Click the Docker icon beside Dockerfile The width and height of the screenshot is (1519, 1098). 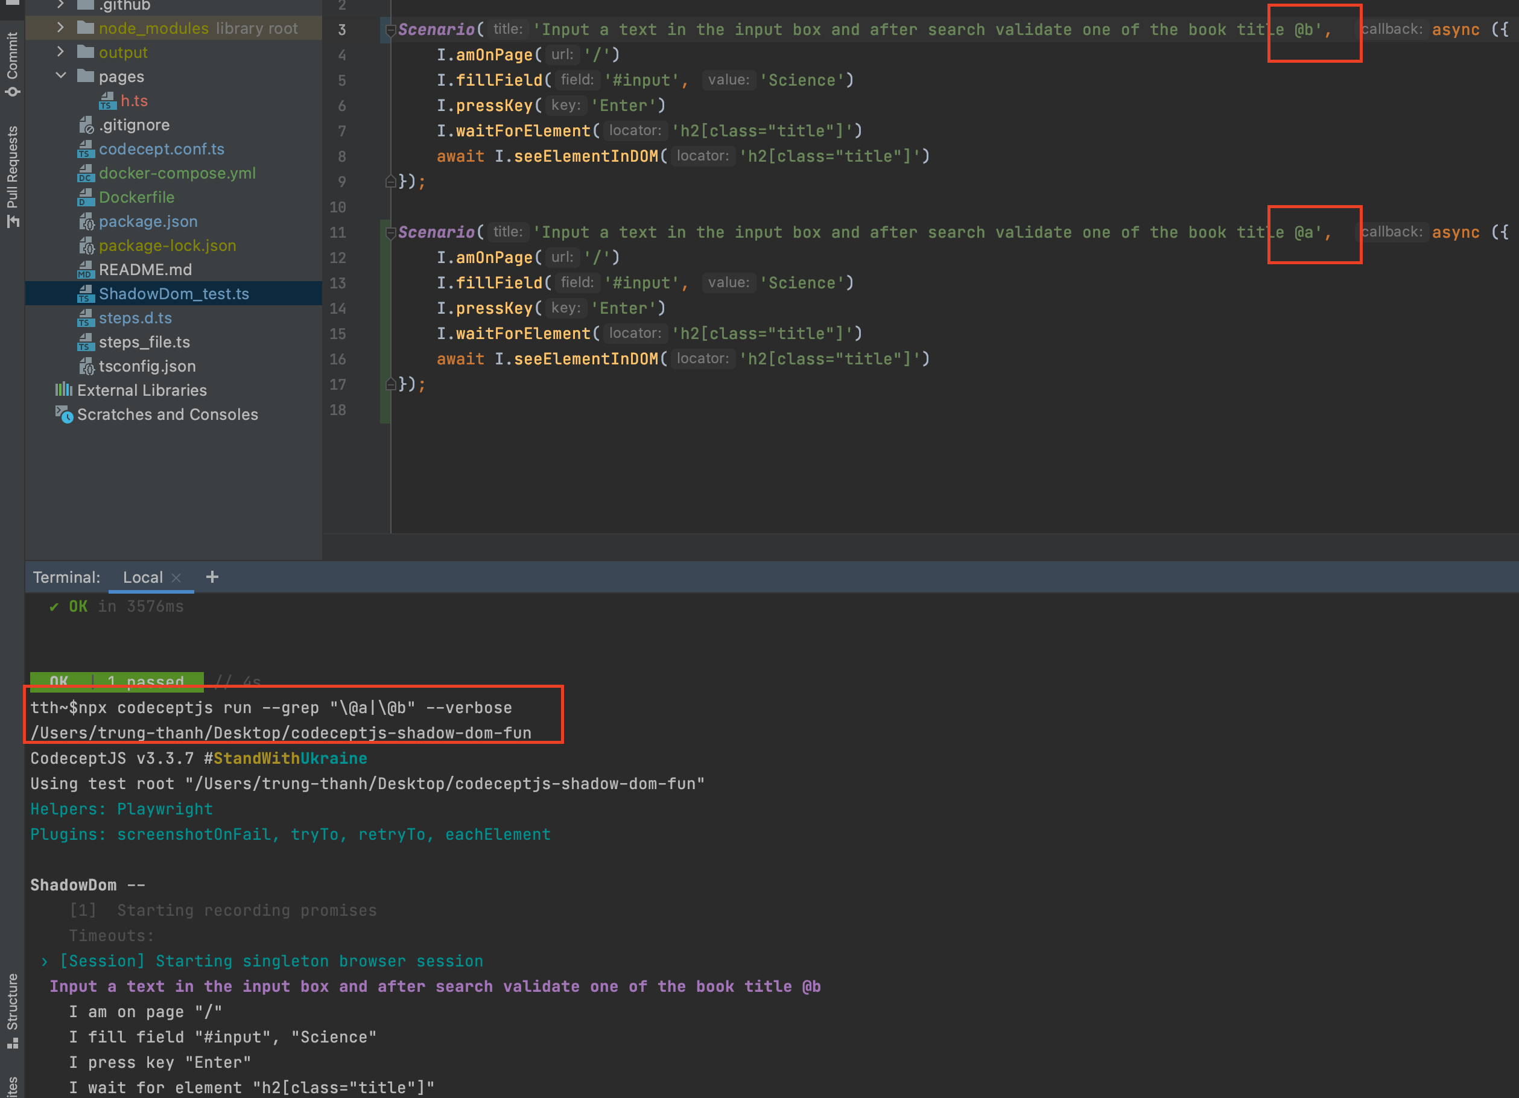84,197
